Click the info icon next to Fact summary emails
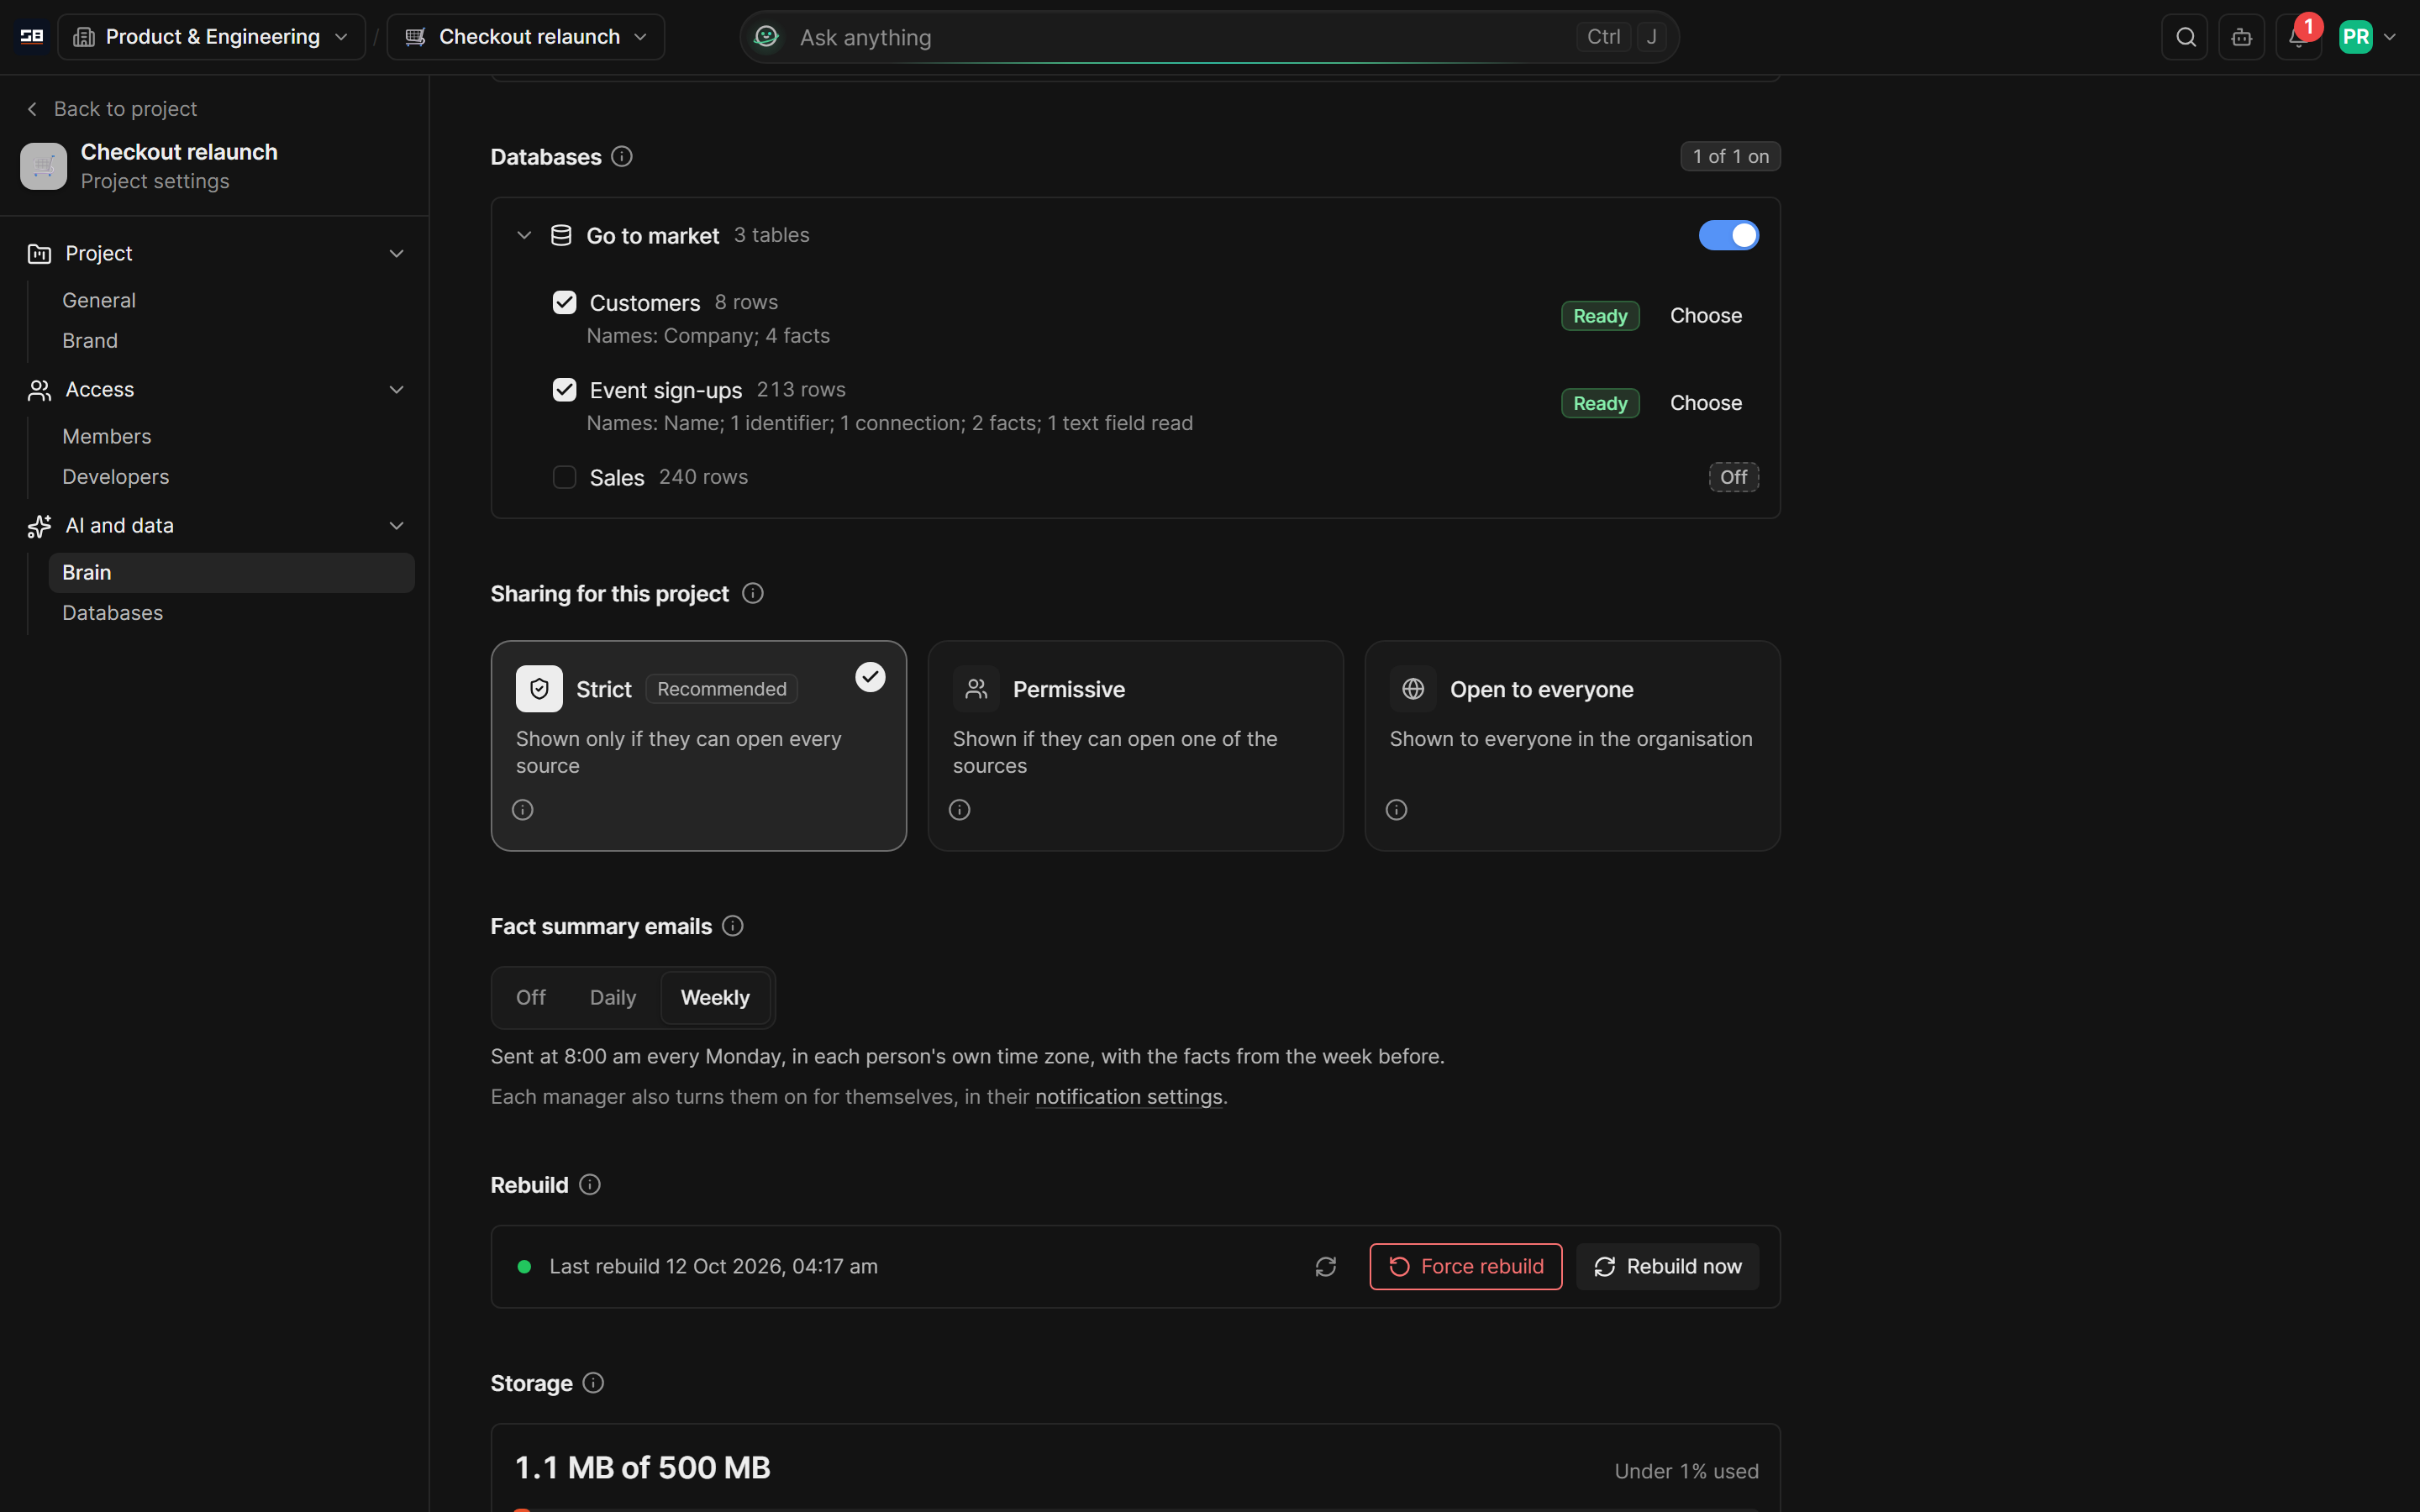 point(733,926)
